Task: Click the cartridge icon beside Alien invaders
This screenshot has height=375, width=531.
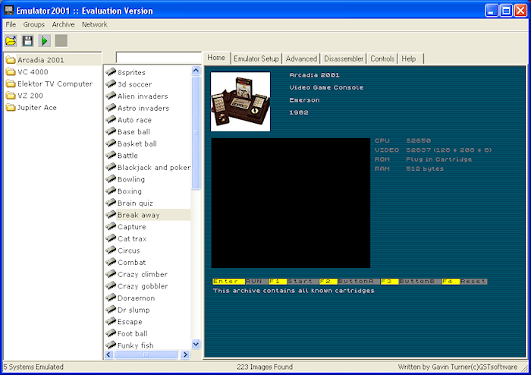Action: point(111,96)
